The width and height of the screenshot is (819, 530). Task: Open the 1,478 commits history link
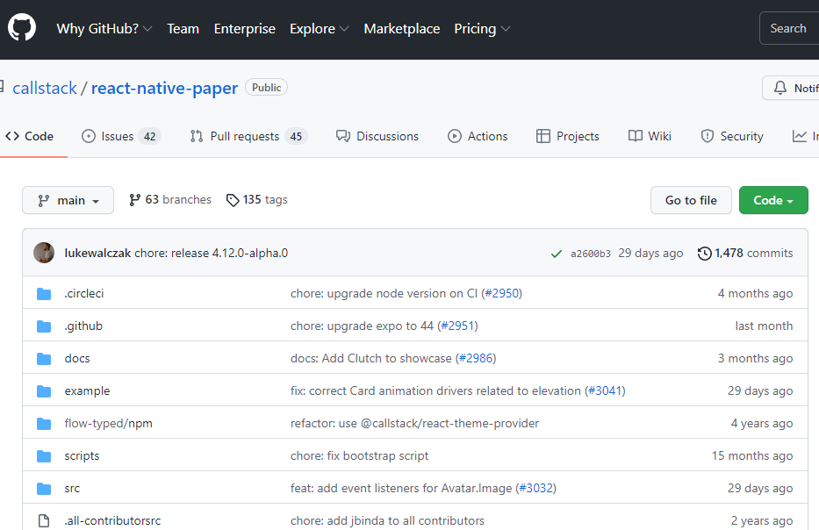click(745, 254)
